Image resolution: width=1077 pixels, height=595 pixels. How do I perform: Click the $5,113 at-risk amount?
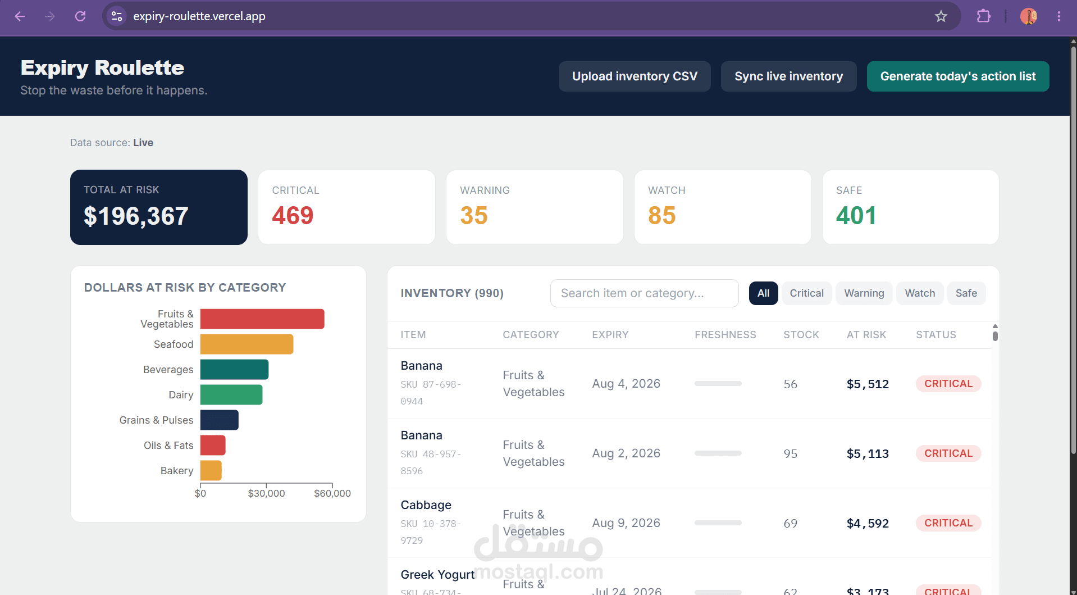(x=868, y=454)
